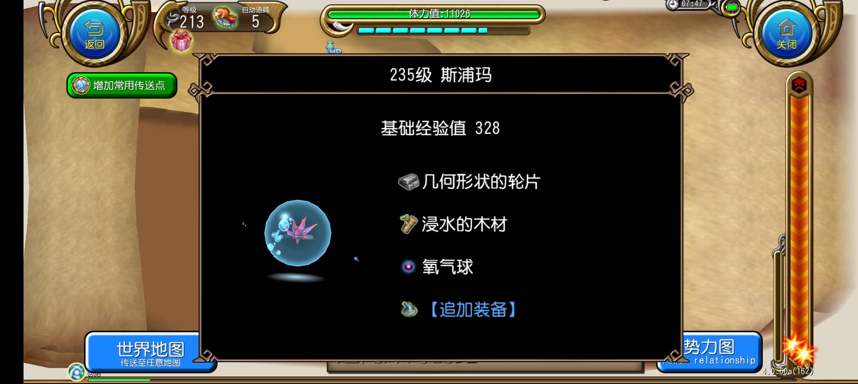Screen dimensions: 858x384
Task: Click the blue wizard hat equipment icon
Action: pyautogui.click(x=409, y=309)
